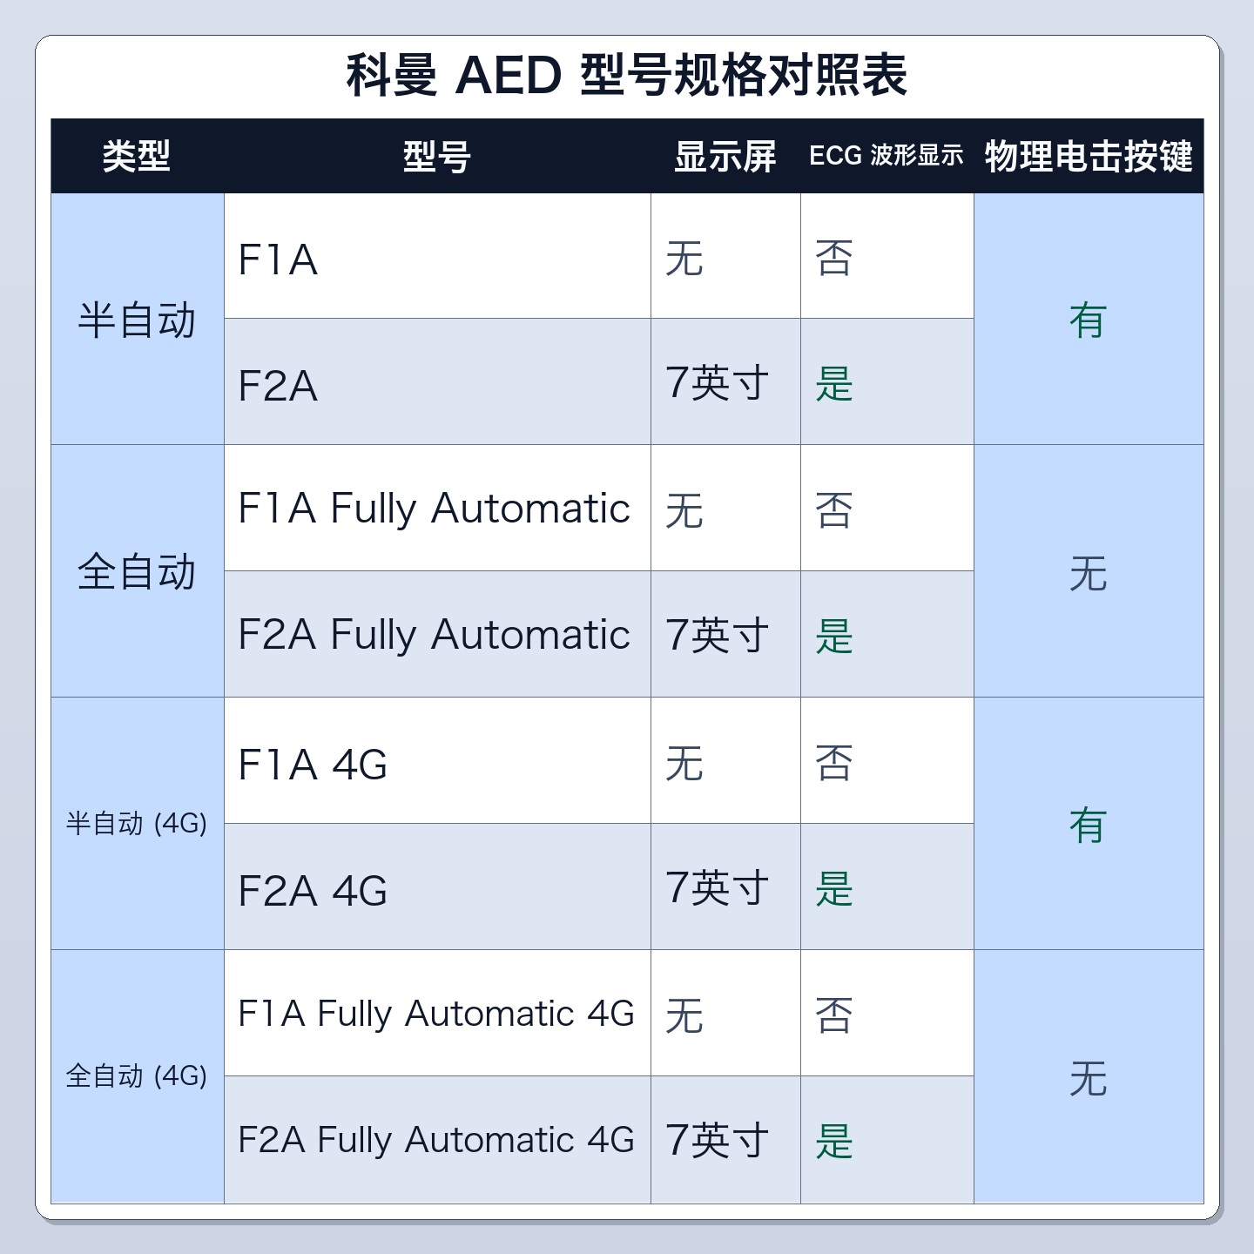Click the 半自动 (4G) category cell
1254x1254 pixels.
pos(138,824)
